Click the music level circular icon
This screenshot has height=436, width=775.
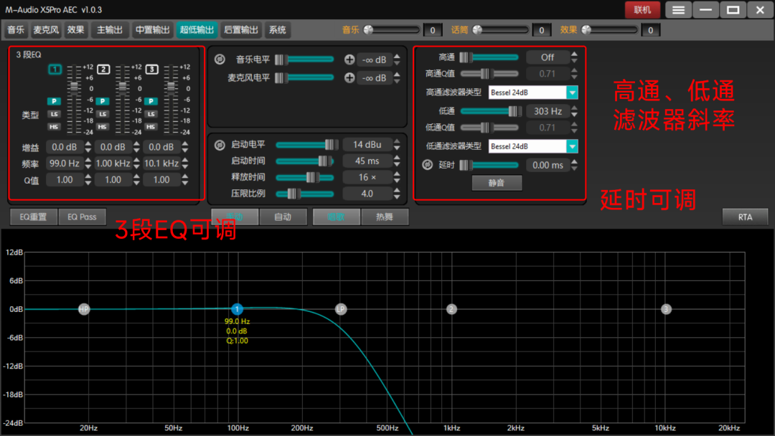pyautogui.click(x=220, y=60)
